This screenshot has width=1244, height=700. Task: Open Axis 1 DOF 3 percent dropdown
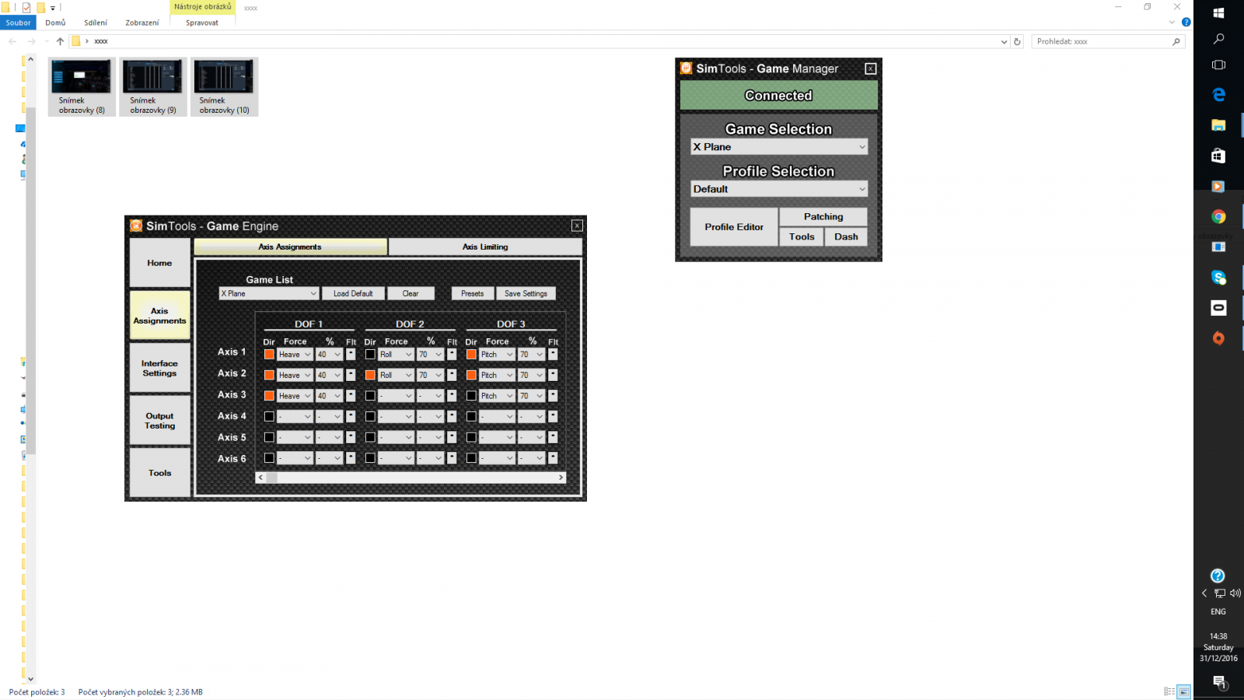point(532,354)
